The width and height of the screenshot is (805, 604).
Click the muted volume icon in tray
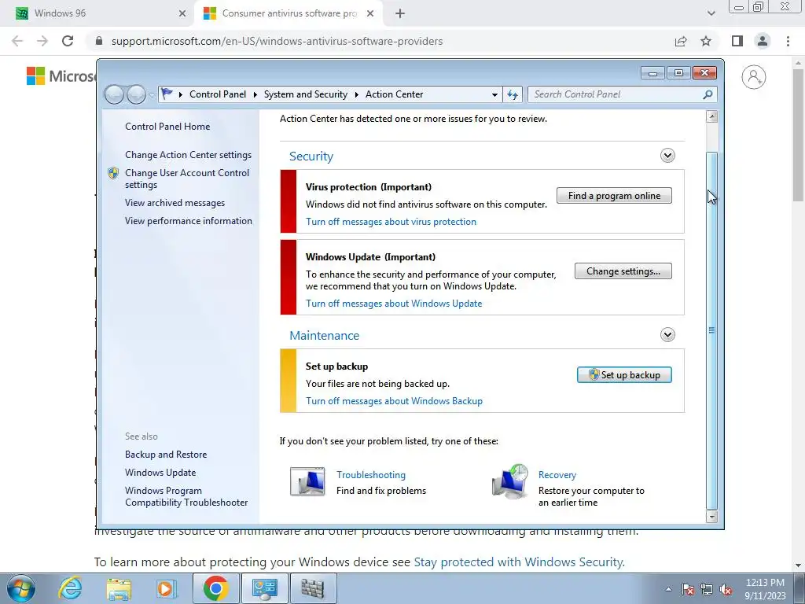pyautogui.click(x=726, y=590)
